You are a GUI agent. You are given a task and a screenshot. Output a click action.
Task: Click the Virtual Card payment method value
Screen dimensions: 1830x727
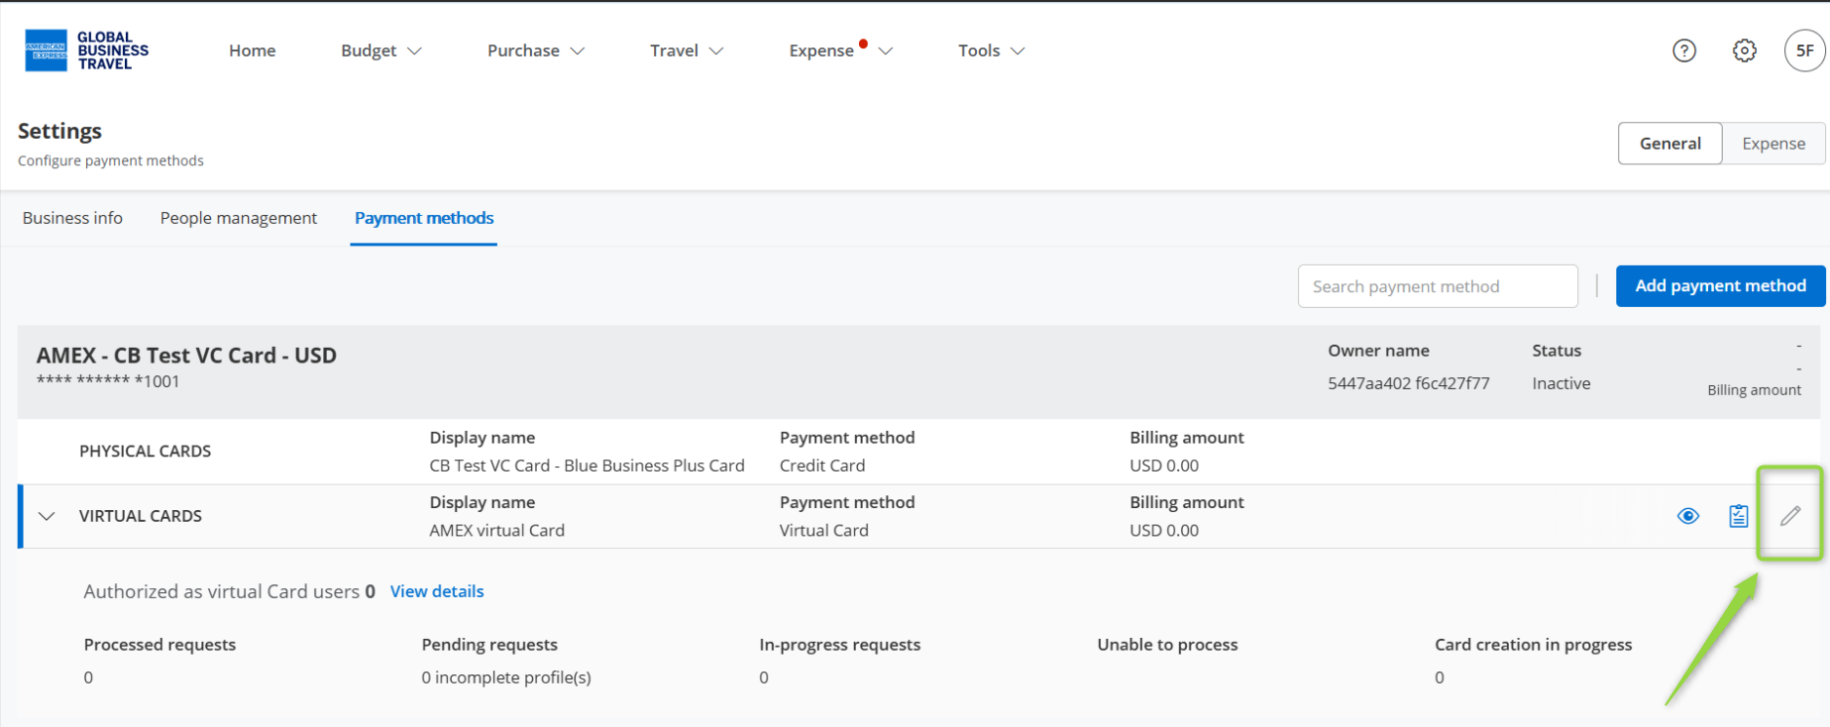tap(824, 531)
